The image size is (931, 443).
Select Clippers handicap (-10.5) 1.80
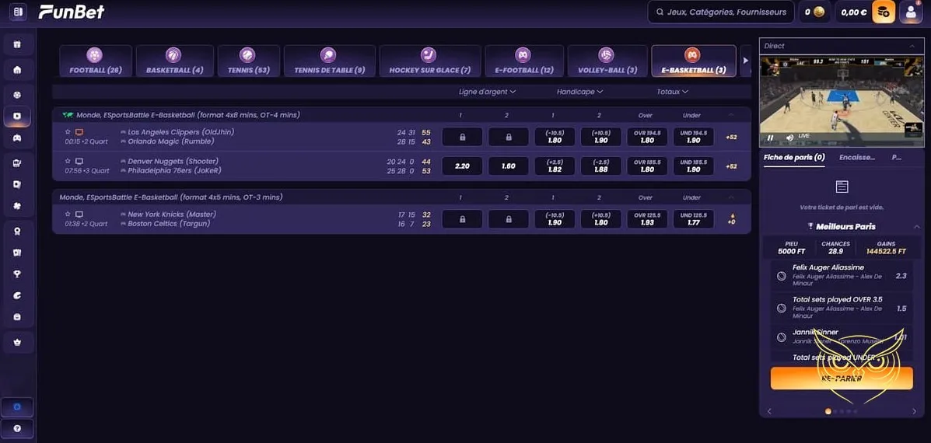(555, 137)
